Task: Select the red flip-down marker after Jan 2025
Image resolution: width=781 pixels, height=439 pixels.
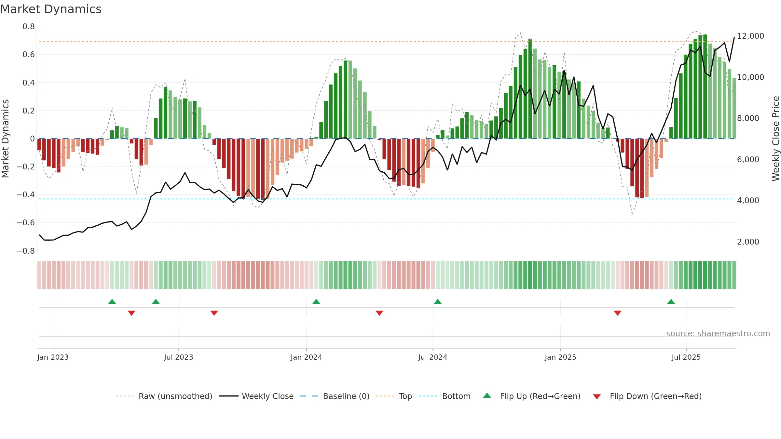Action: (618, 313)
